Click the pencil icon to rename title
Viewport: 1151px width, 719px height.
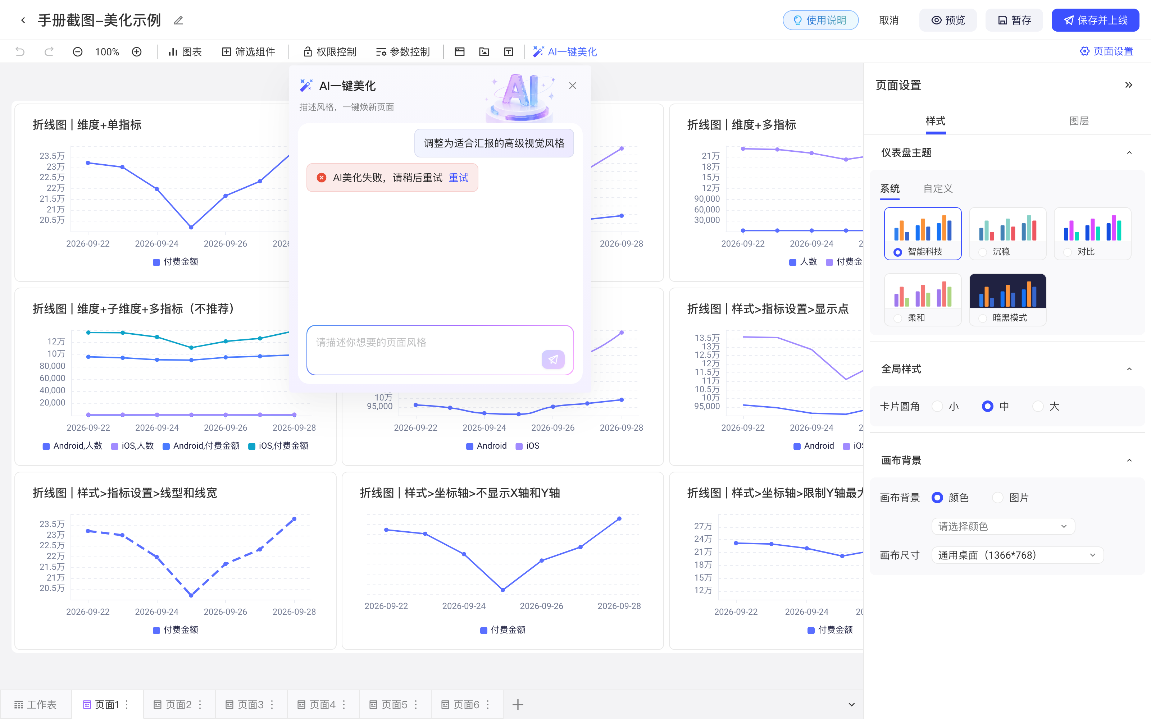[x=178, y=20]
